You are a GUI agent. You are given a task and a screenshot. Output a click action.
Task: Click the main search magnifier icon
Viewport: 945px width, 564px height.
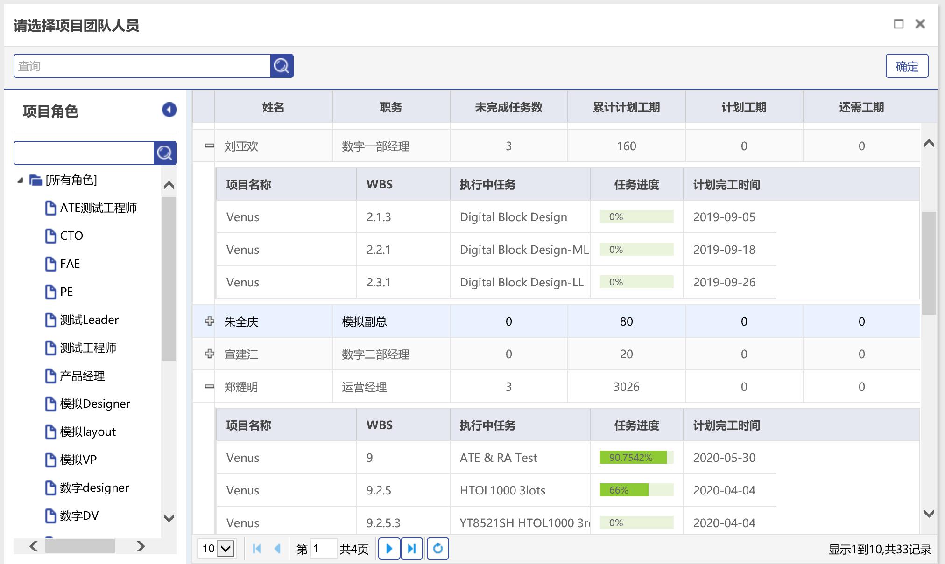click(x=282, y=66)
